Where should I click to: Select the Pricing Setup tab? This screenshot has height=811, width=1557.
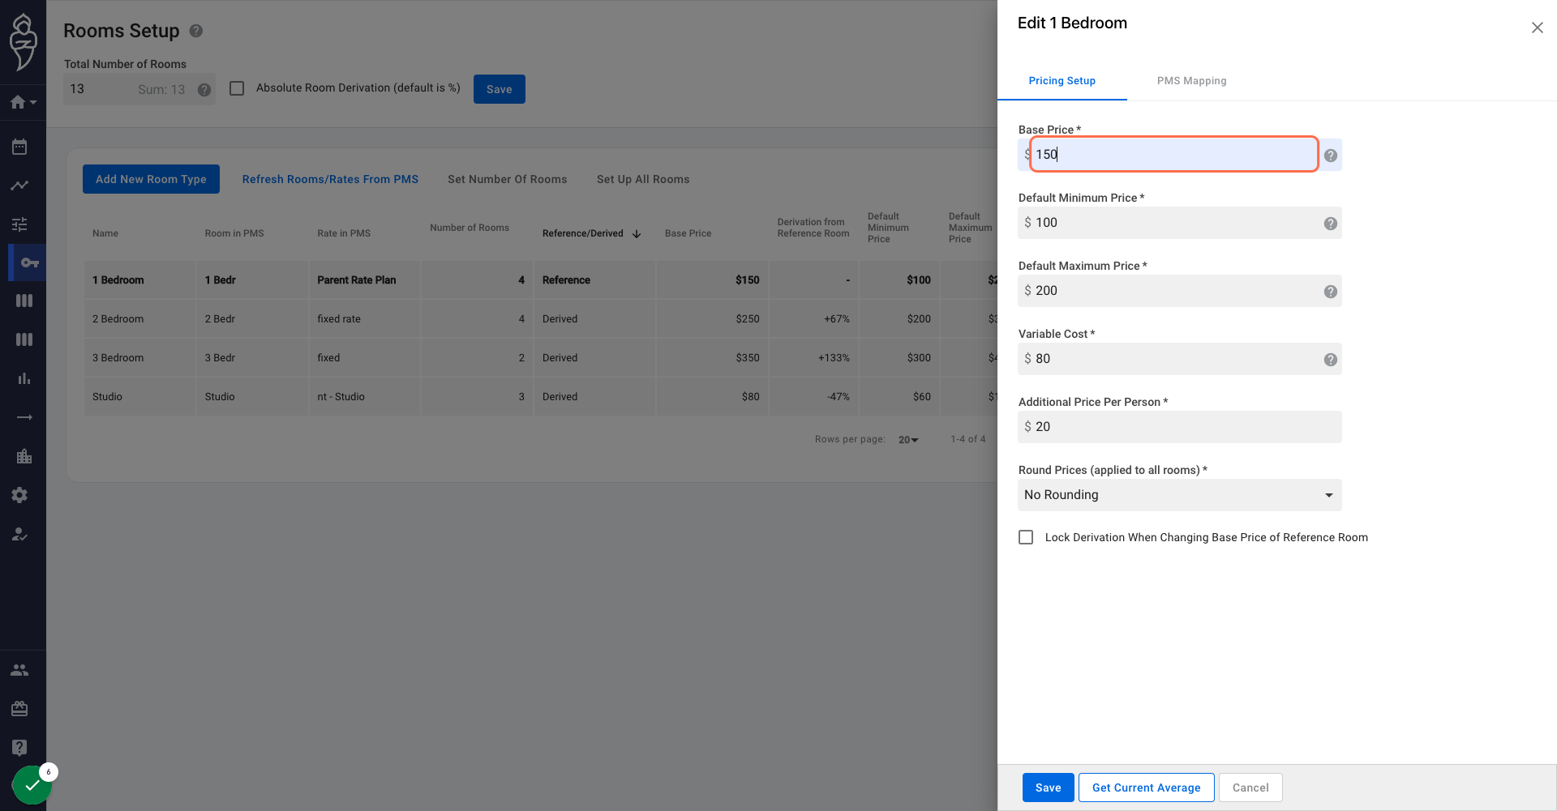pos(1062,81)
